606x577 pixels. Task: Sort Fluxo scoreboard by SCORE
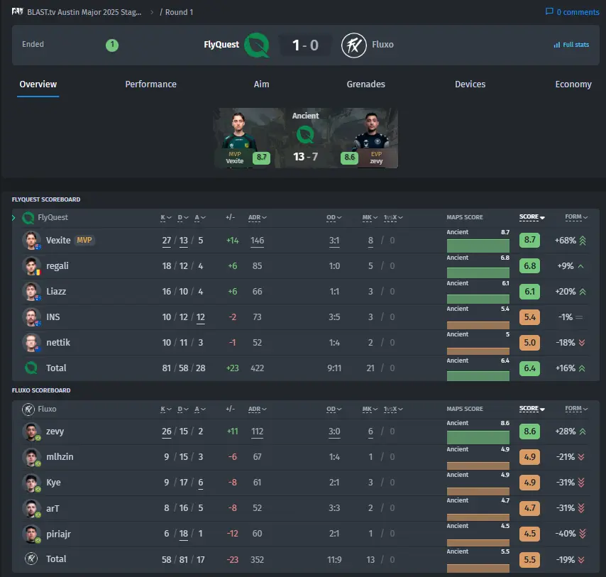tap(531, 409)
